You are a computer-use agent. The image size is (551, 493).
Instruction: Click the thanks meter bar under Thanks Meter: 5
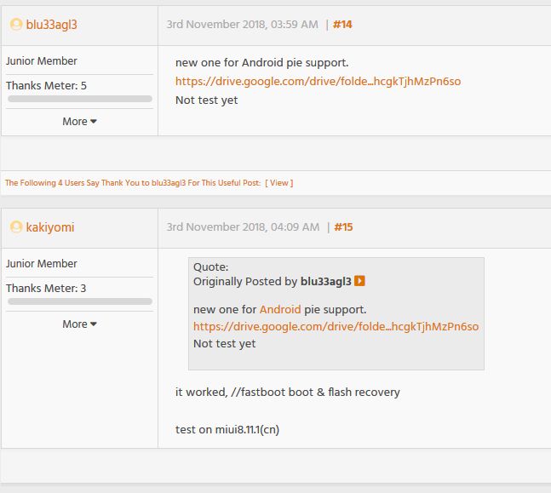pyautogui.click(x=80, y=99)
